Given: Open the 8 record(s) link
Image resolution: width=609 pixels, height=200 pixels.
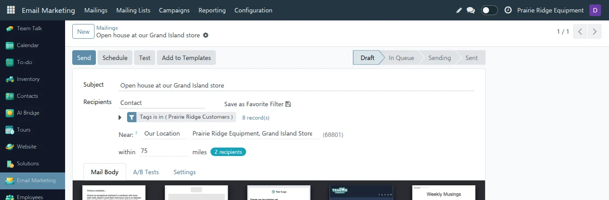Looking at the screenshot, I should coord(256,118).
